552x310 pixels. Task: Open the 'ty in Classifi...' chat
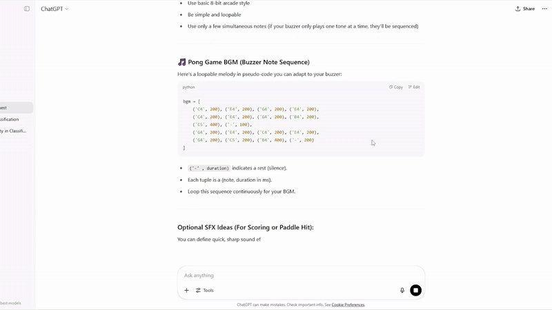pyautogui.click(x=14, y=131)
